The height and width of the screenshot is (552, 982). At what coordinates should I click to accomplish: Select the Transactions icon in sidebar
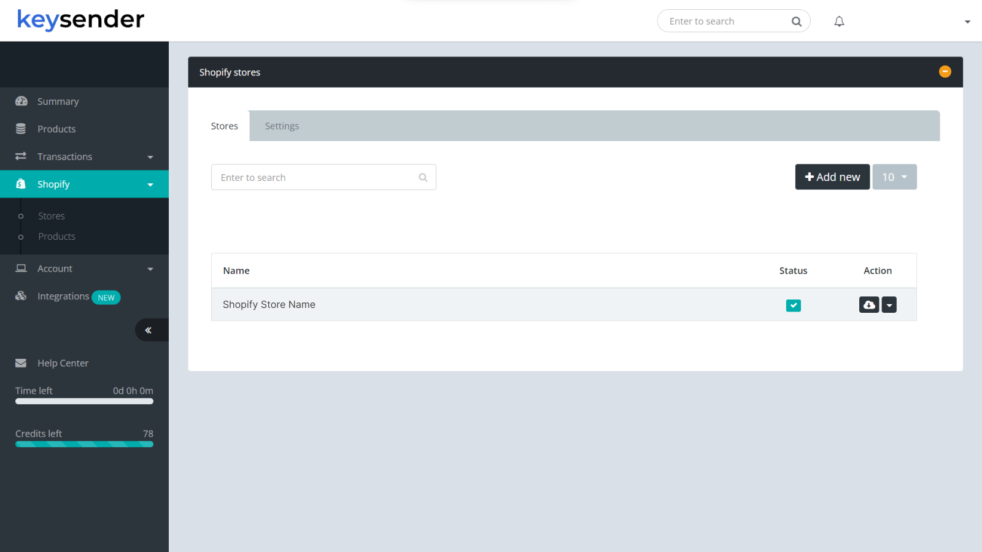coord(20,156)
